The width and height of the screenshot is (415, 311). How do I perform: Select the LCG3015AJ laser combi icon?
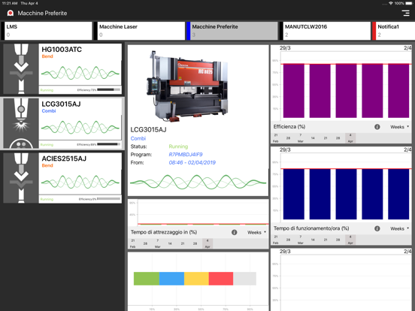tap(21, 123)
